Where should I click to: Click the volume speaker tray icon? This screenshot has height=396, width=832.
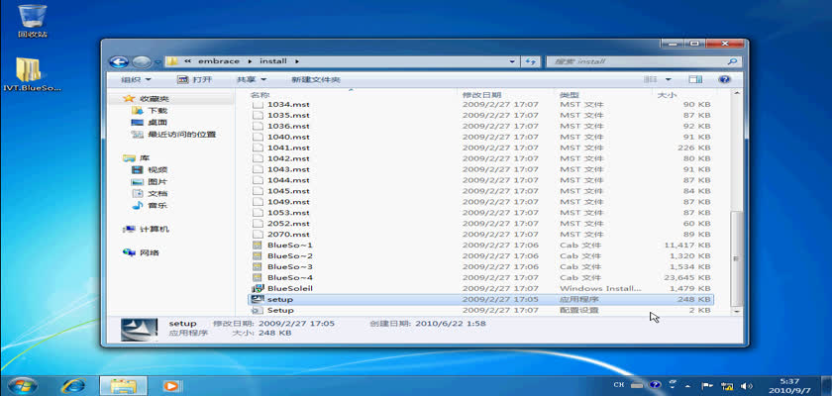click(x=747, y=385)
